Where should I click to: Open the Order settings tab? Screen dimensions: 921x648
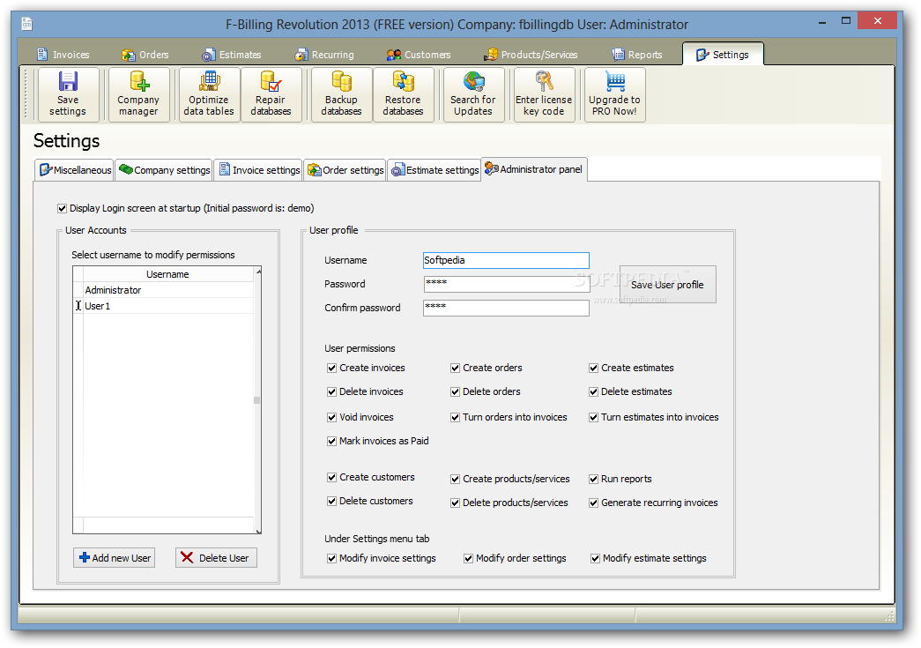(345, 170)
